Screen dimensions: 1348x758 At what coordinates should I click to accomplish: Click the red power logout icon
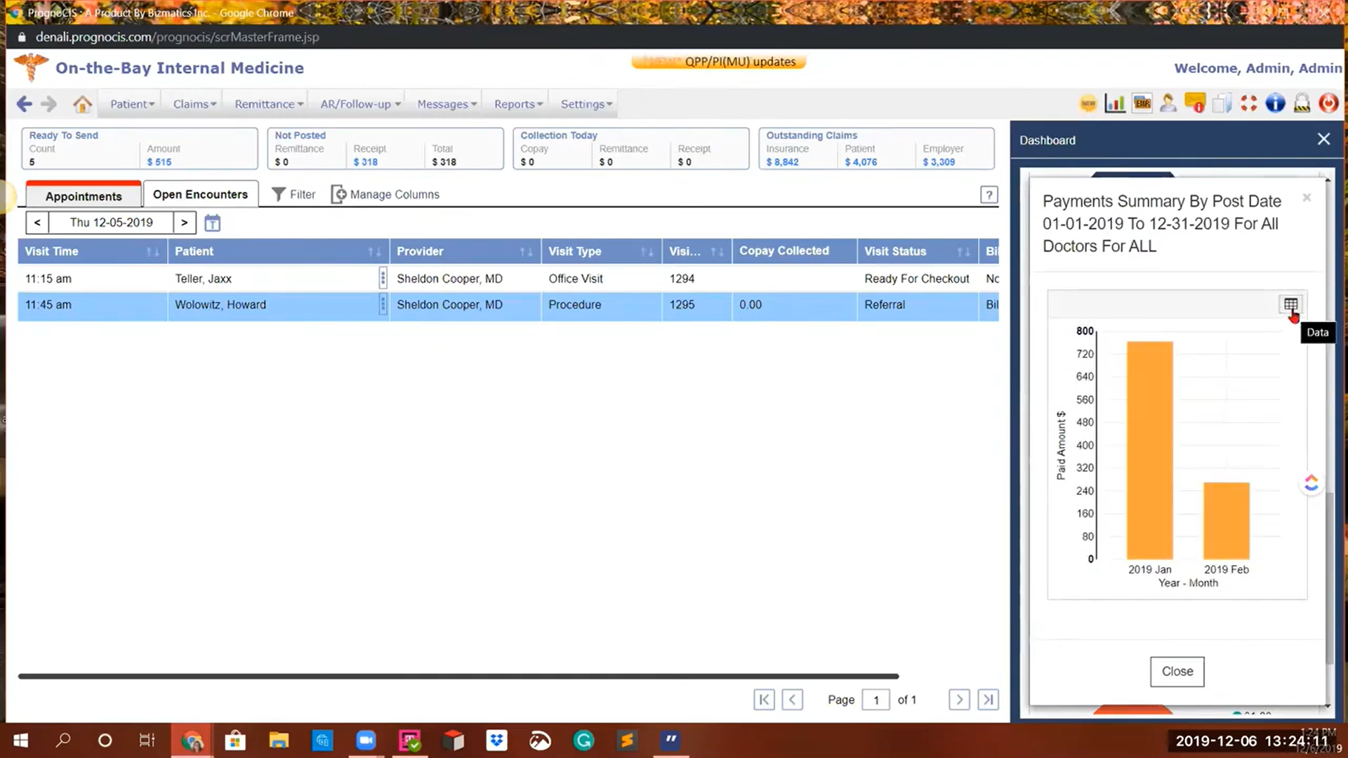1328,104
